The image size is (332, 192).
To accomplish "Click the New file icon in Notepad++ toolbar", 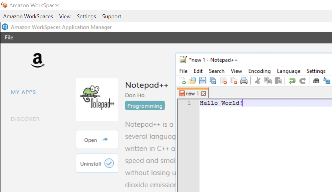I will point(182,81).
